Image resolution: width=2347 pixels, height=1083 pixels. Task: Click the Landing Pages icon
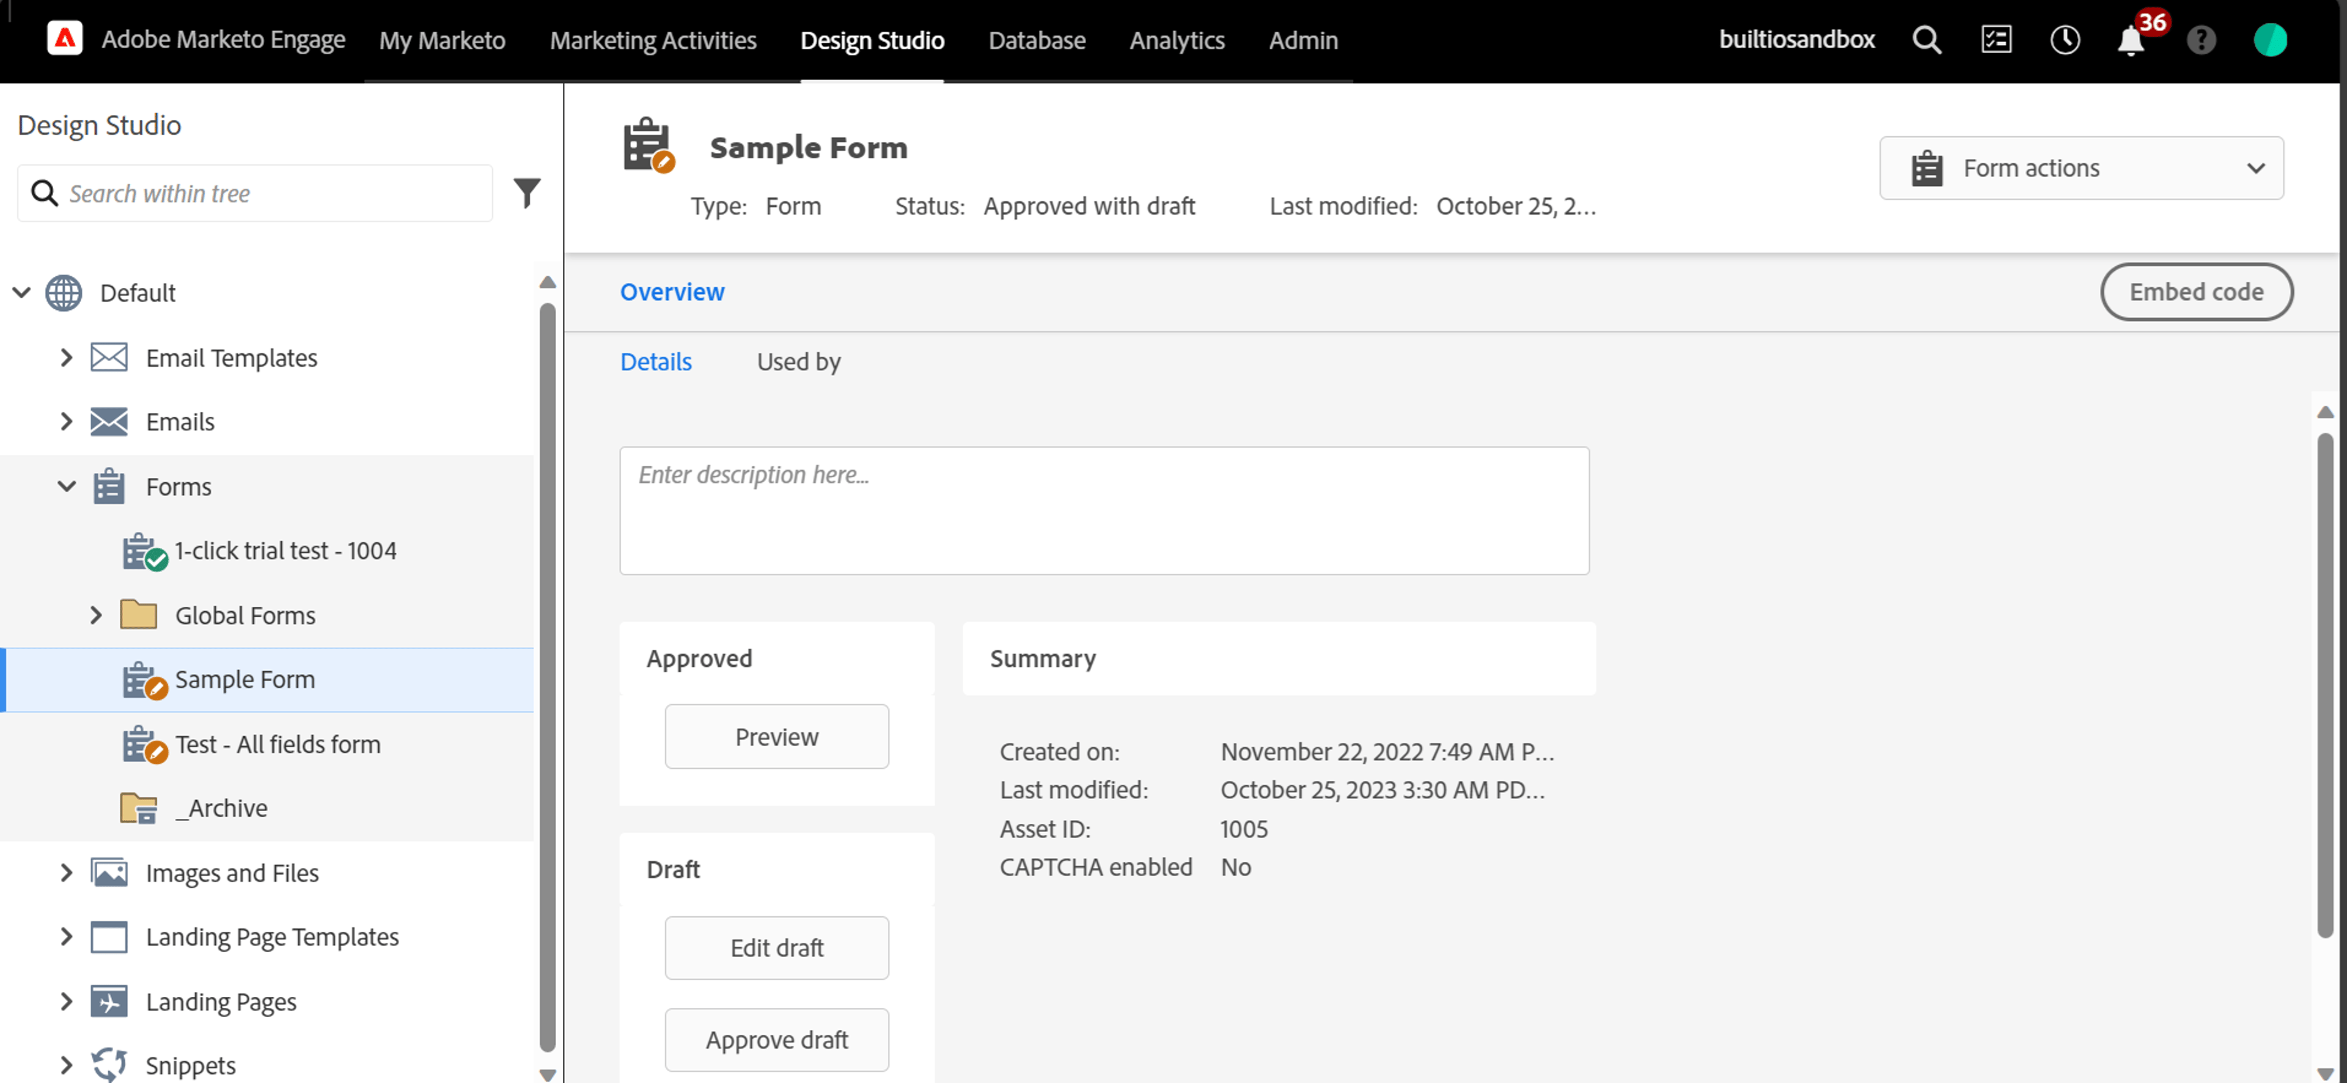pyautogui.click(x=109, y=1001)
